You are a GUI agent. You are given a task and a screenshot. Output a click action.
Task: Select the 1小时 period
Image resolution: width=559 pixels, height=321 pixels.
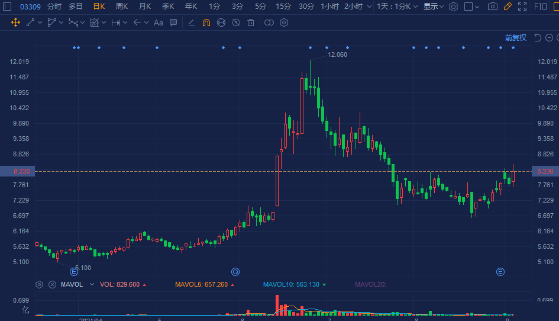329,7
